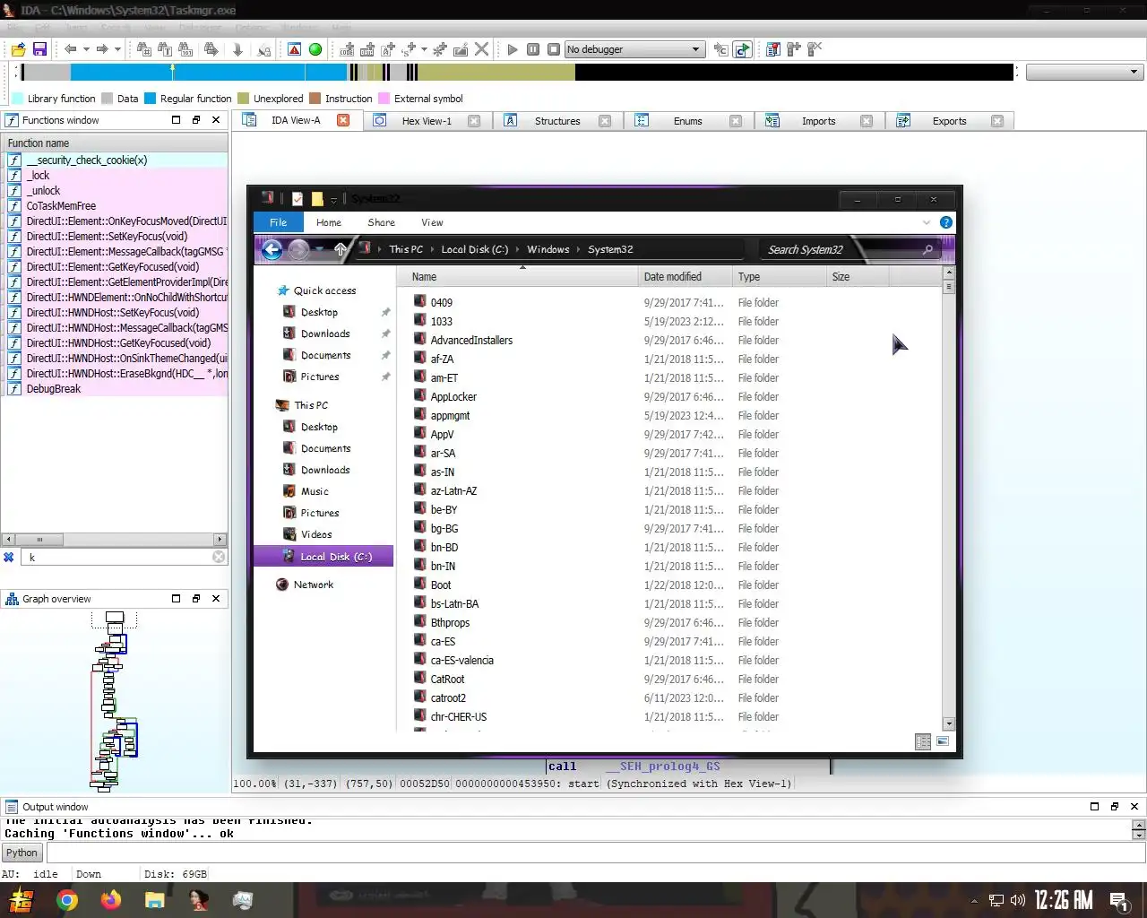The height and width of the screenshot is (918, 1147).
Task: Open Firefox from the taskbar
Action: click(x=111, y=900)
